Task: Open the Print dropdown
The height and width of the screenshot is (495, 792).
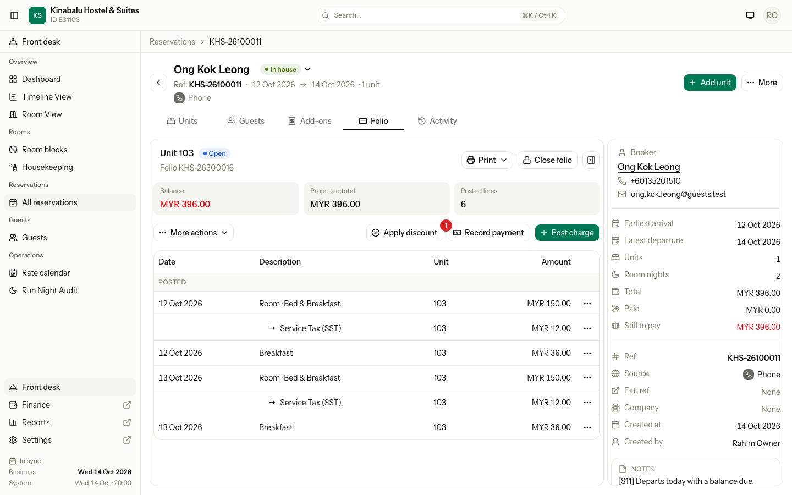Action: click(487, 160)
